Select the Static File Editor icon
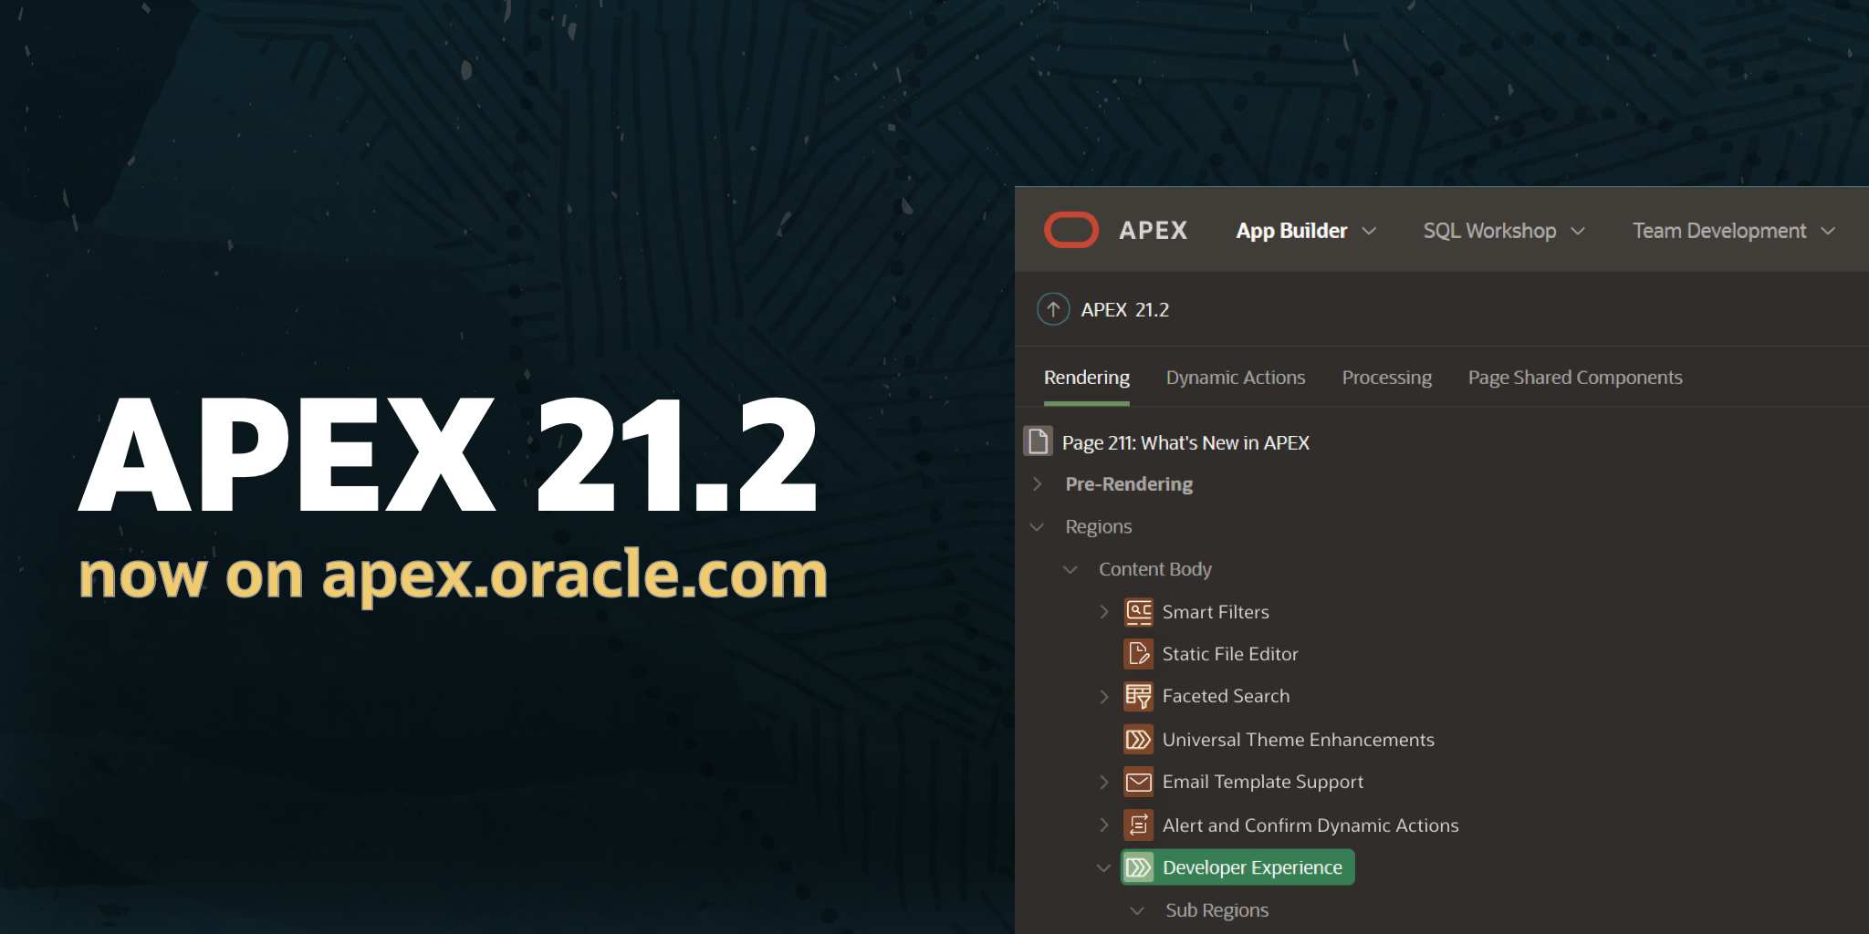The width and height of the screenshot is (1869, 934). click(1138, 654)
